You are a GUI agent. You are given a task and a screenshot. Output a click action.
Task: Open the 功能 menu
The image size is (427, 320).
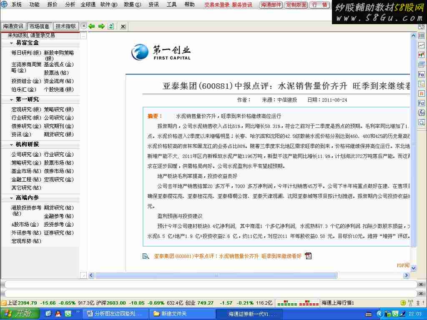pyautogui.click(x=34, y=4)
